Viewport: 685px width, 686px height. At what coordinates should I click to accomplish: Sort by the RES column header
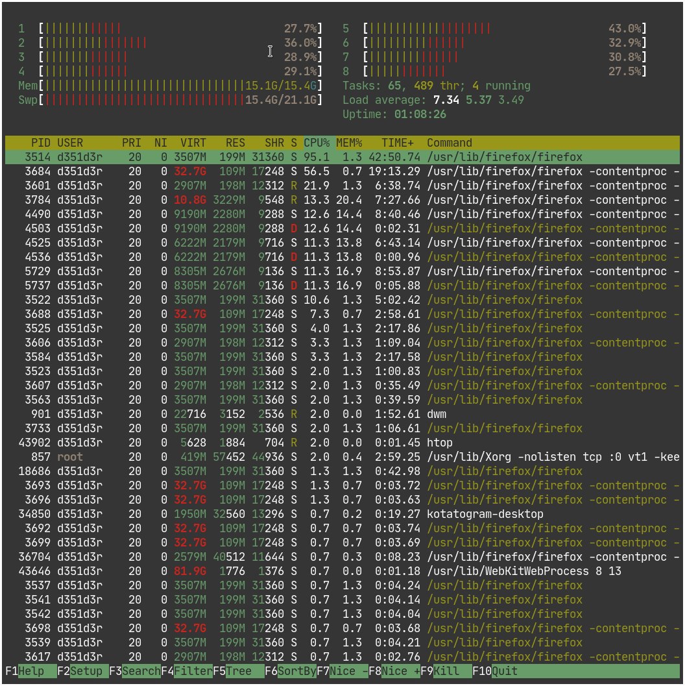[235, 143]
